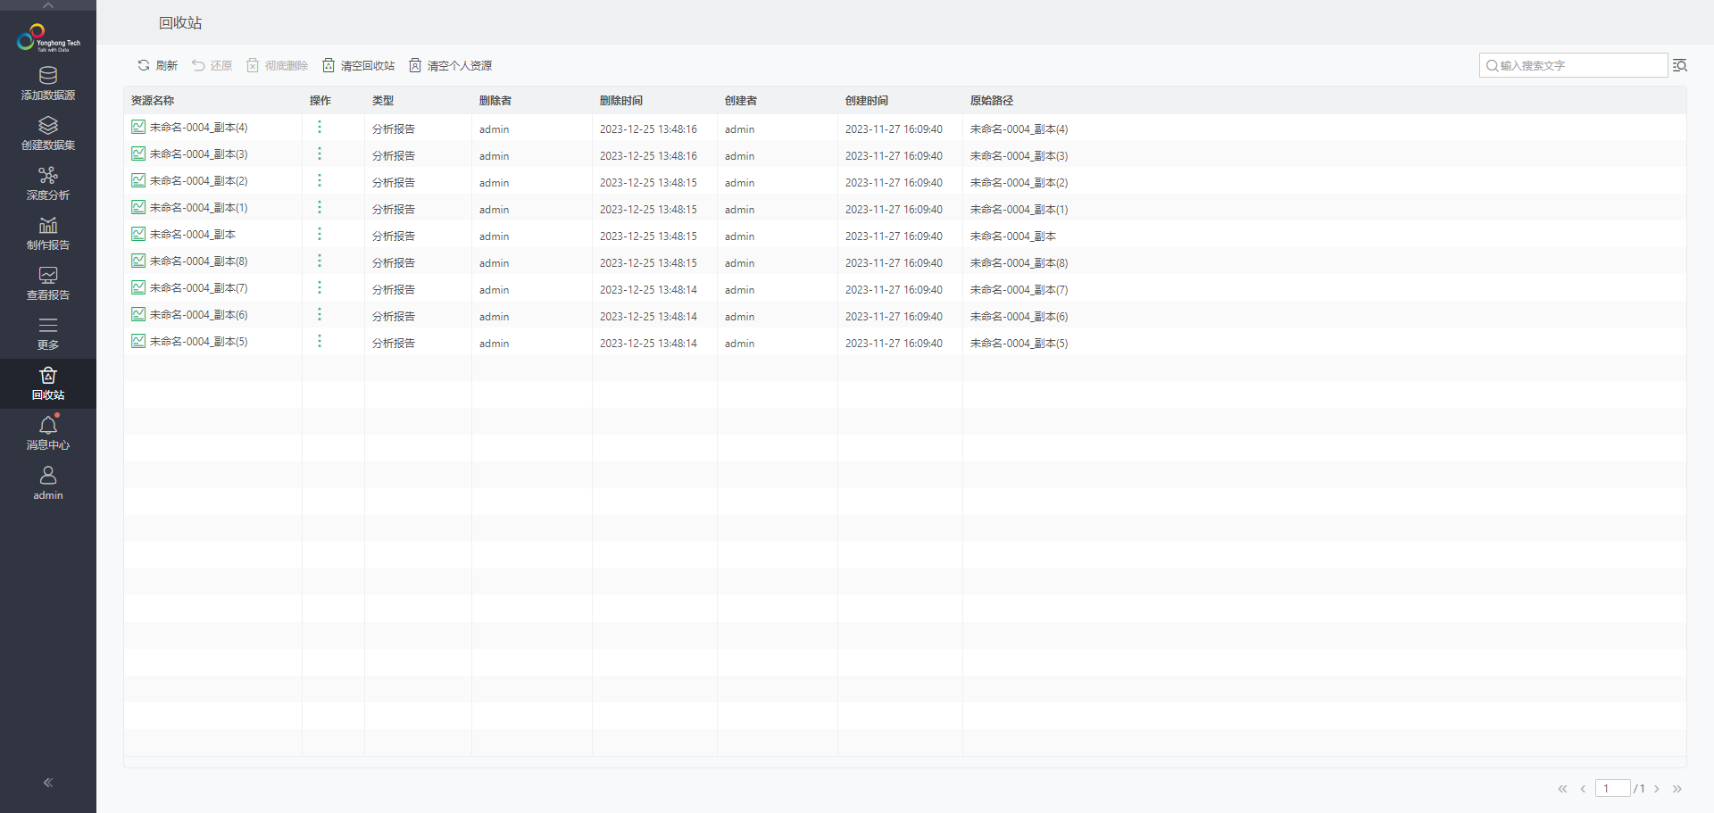Open 深度分析 from the sidebar

(48, 183)
